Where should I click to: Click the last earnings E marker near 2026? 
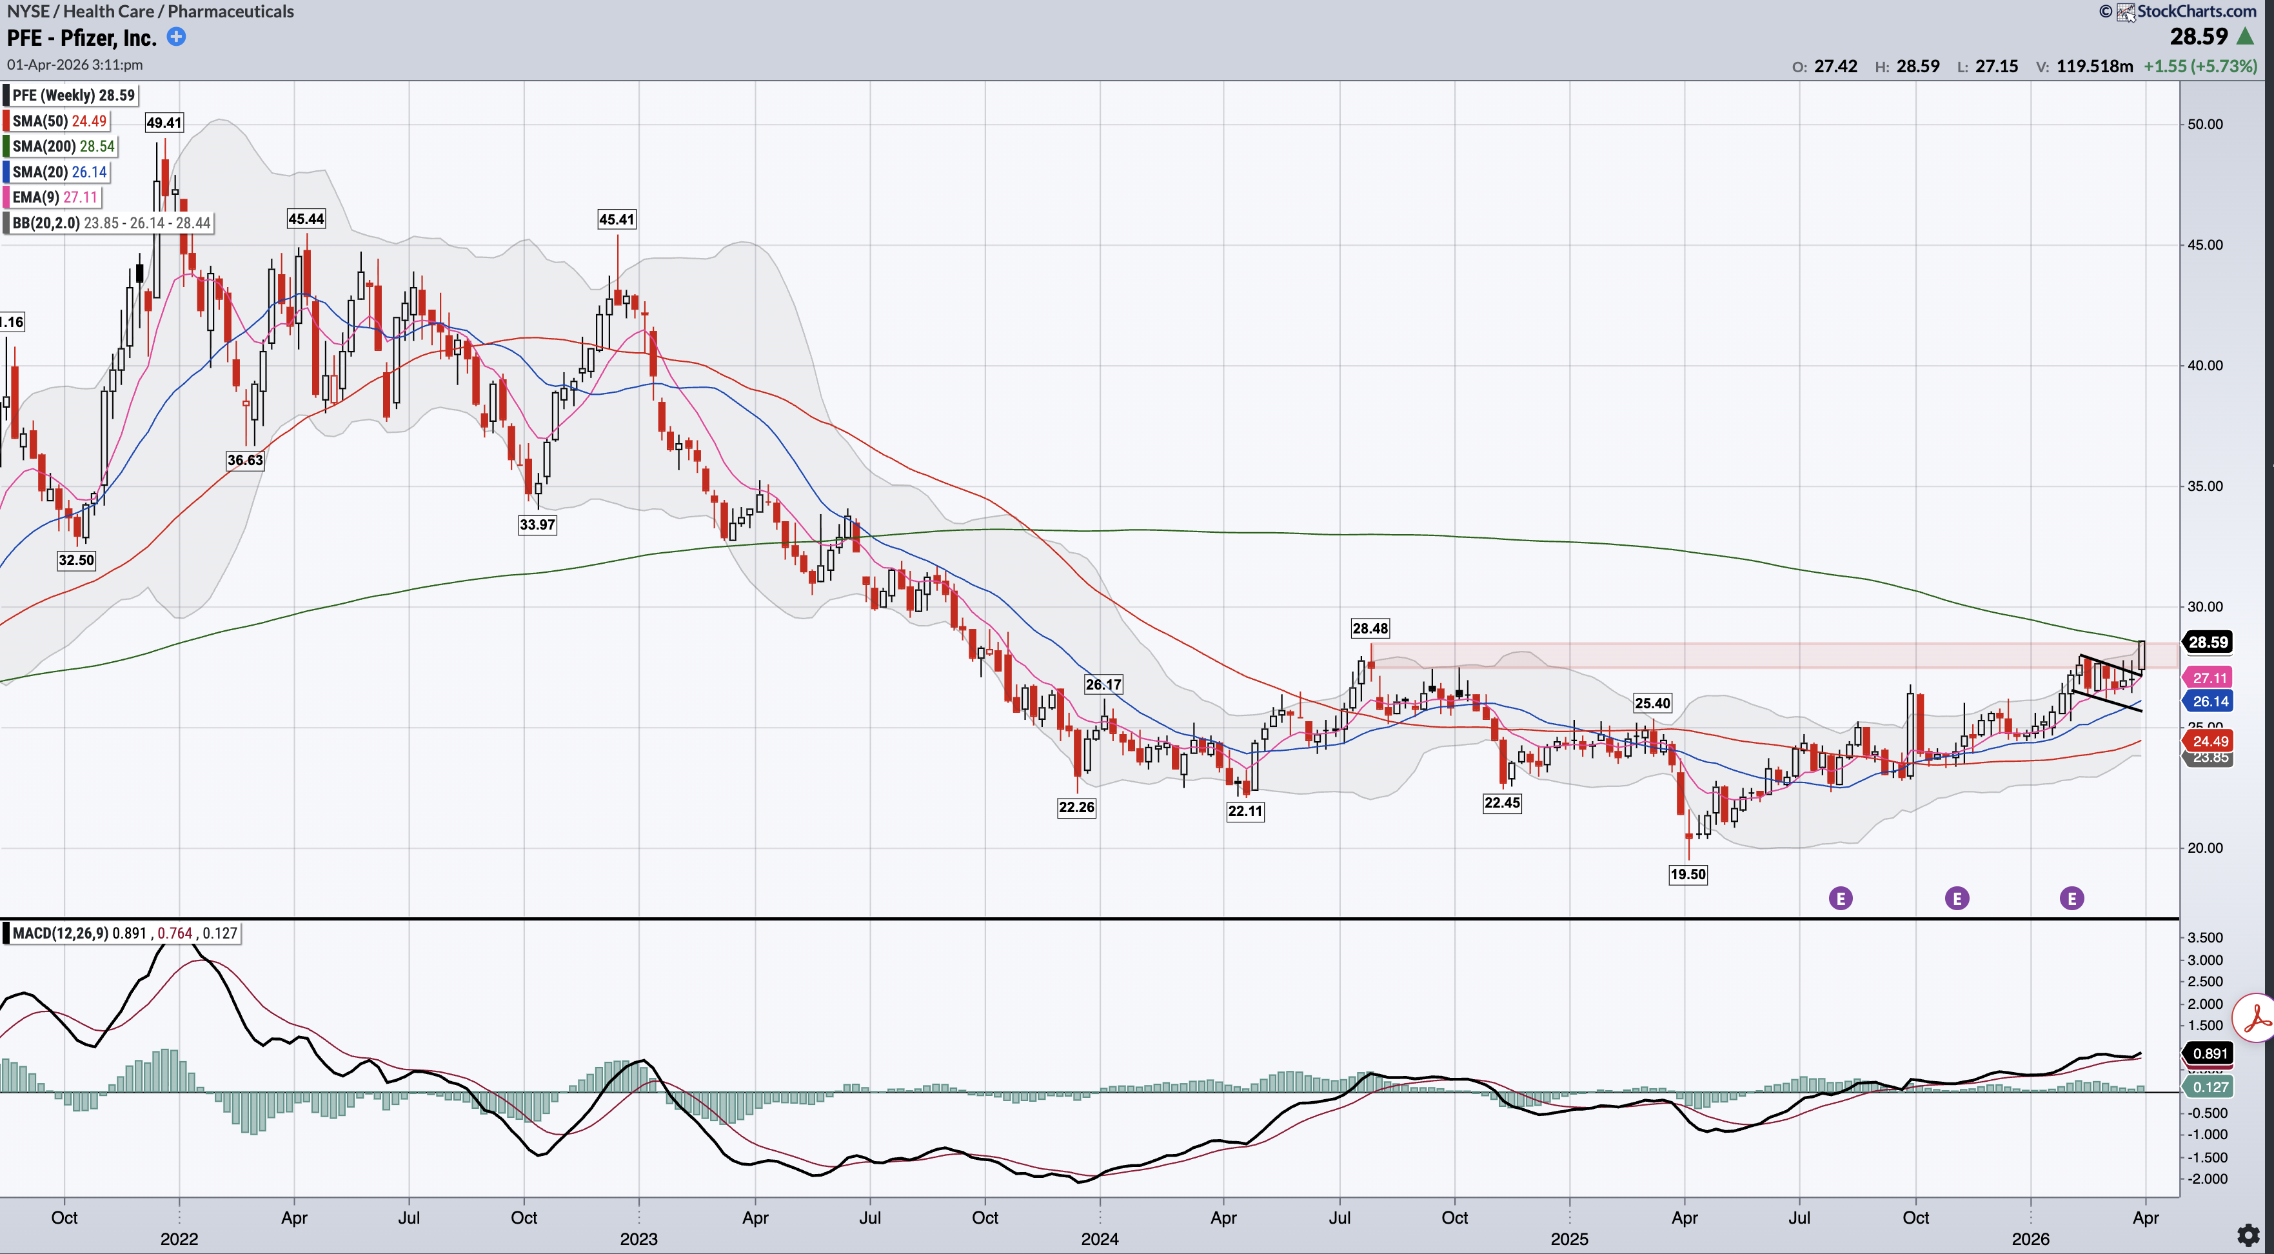[2072, 899]
